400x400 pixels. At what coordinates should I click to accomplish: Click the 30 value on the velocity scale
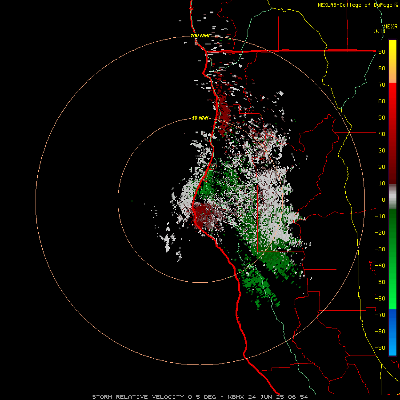coord(382,151)
